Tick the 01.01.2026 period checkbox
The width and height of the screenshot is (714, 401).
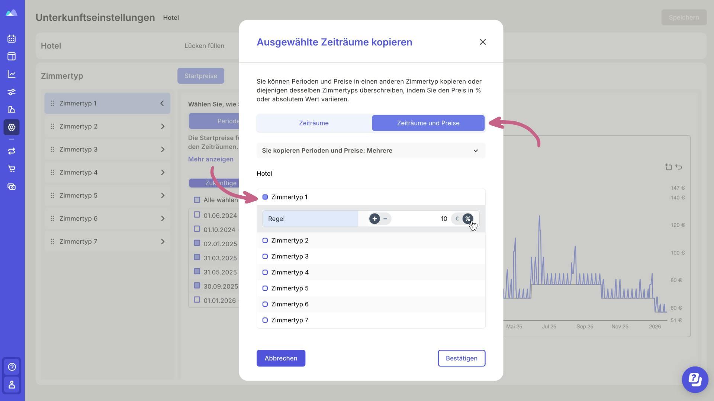(x=197, y=300)
